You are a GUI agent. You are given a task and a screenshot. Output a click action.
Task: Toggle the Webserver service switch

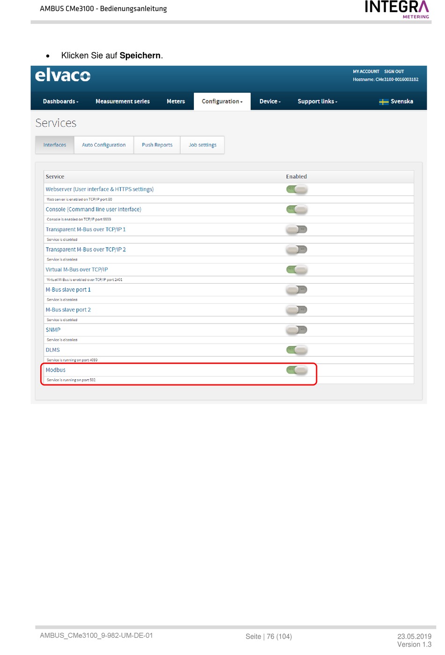click(297, 189)
